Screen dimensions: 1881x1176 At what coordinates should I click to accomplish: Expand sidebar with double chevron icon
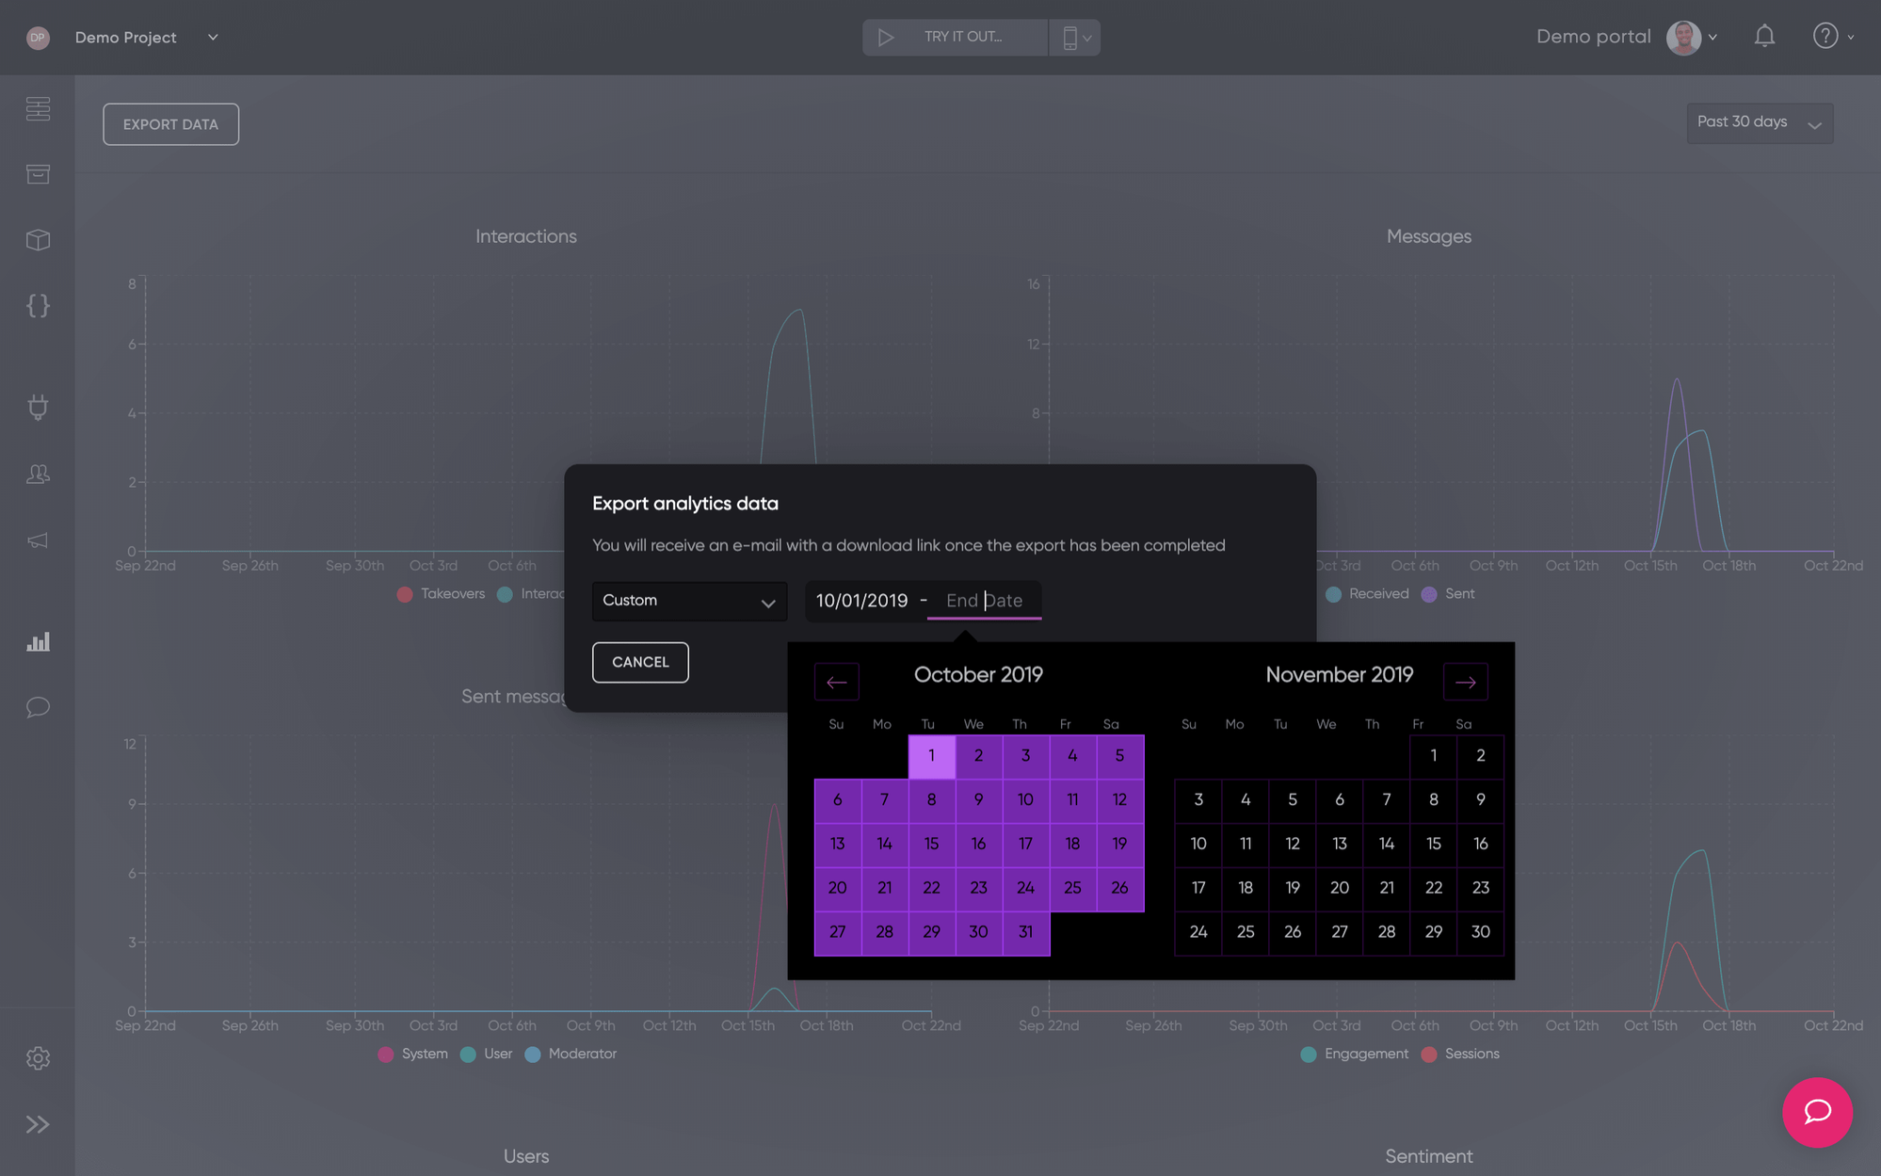[38, 1124]
